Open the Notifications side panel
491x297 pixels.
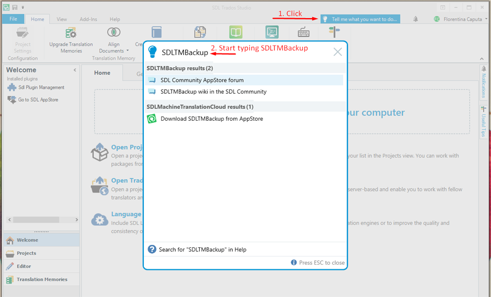[x=484, y=82]
